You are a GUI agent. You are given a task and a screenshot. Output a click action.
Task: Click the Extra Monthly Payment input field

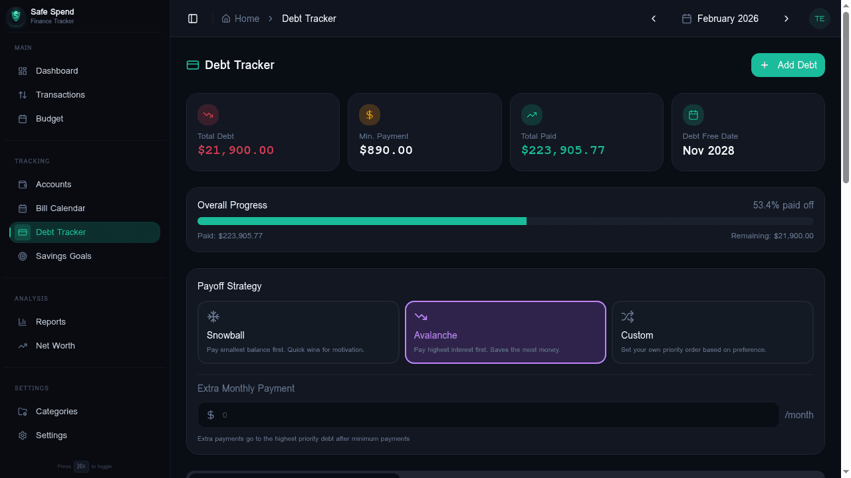point(489,415)
